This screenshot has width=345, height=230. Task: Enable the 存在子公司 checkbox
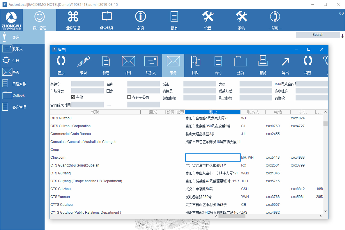(129, 97)
